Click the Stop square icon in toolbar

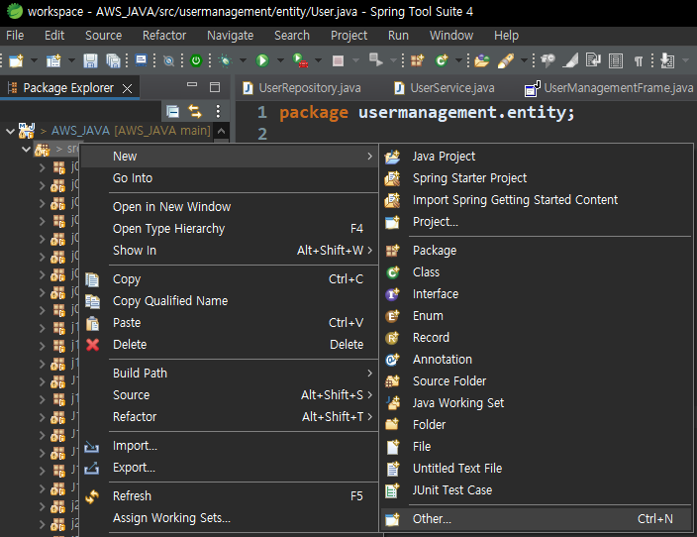coord(338,60)
